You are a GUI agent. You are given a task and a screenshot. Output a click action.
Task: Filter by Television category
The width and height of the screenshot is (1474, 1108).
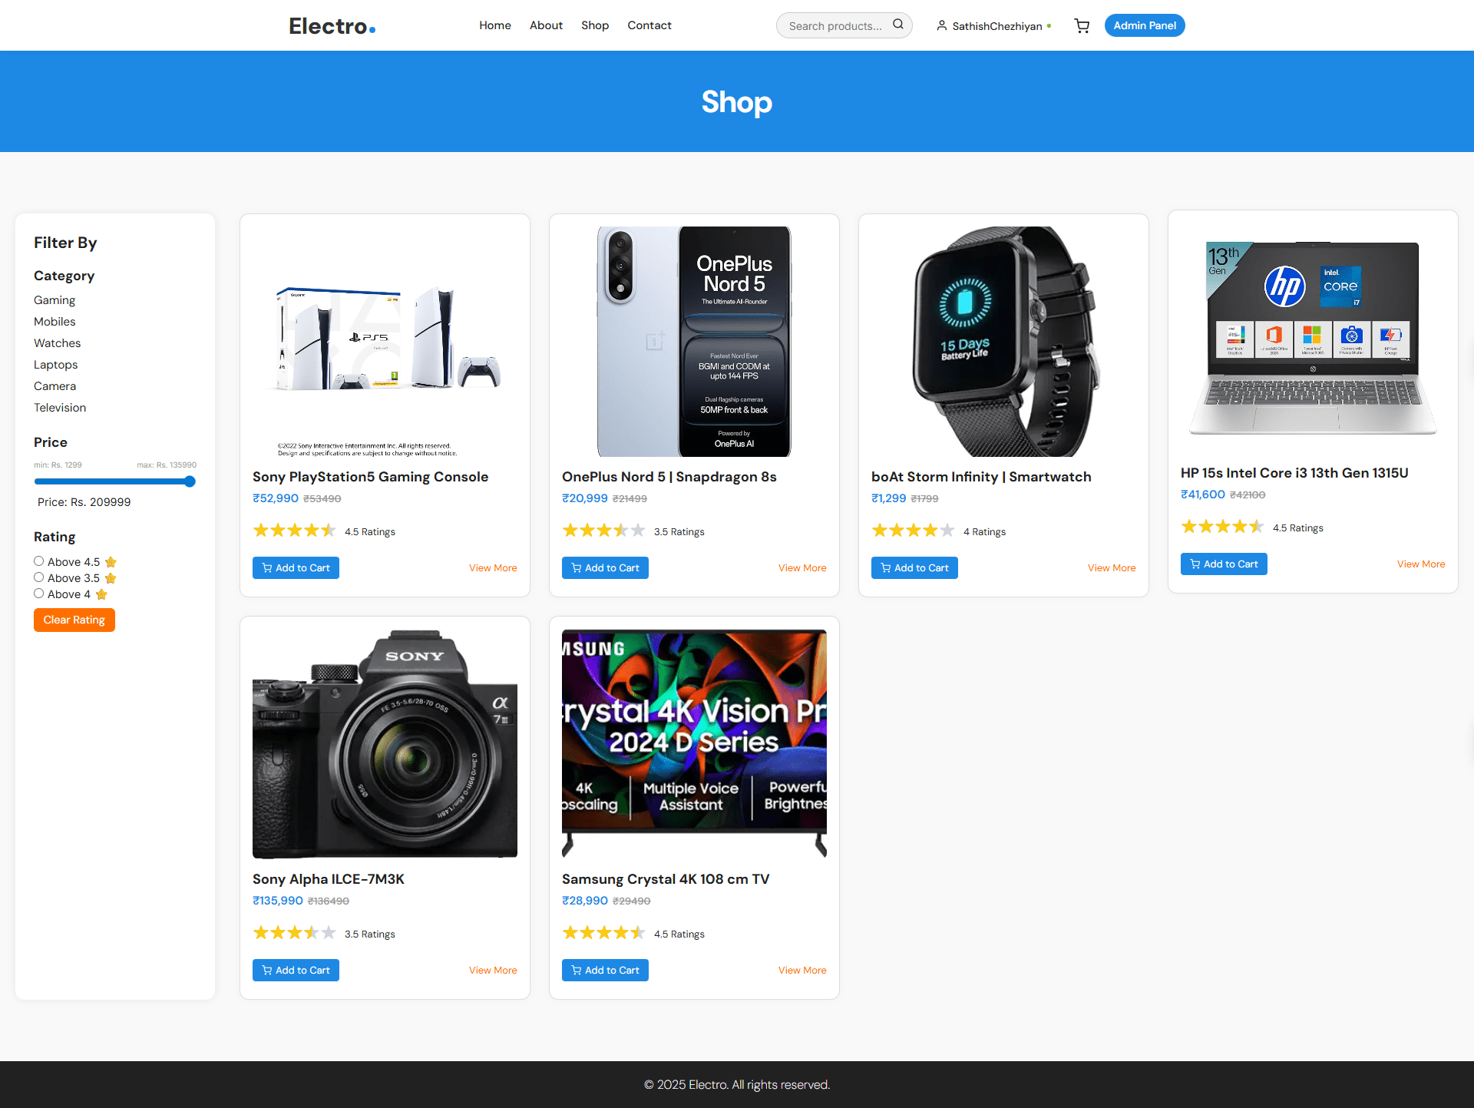pos(60,408)
